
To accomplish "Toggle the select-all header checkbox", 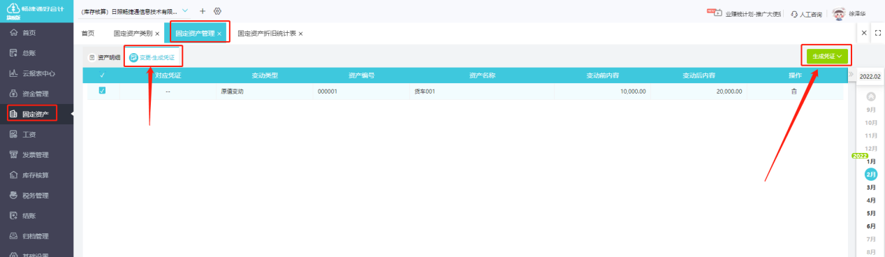I will [x=102, y=75].
